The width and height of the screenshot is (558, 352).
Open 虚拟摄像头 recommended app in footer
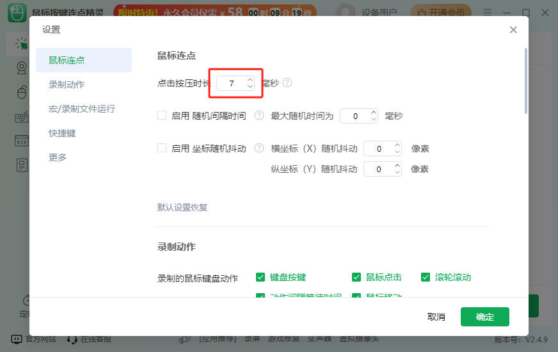359,339
